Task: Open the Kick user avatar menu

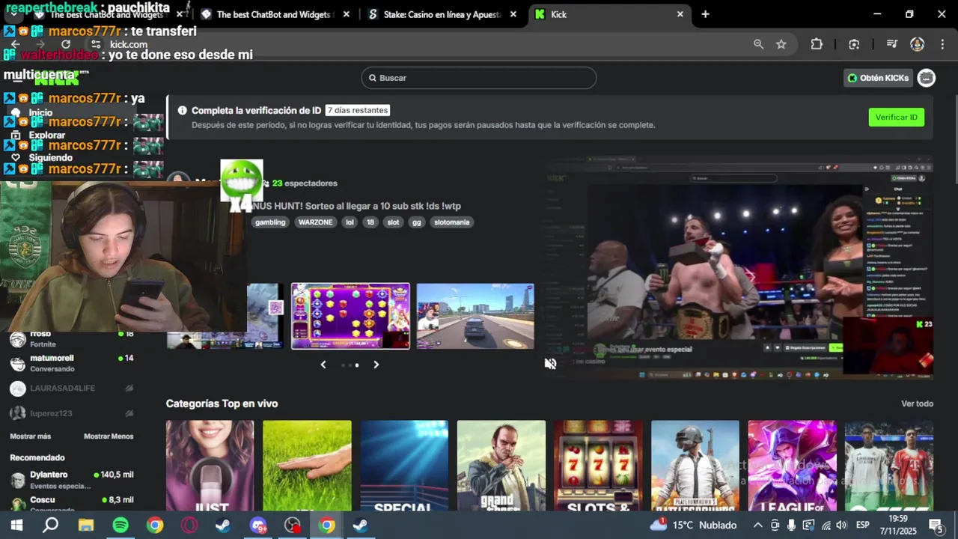Action: (x=927, y=78)
